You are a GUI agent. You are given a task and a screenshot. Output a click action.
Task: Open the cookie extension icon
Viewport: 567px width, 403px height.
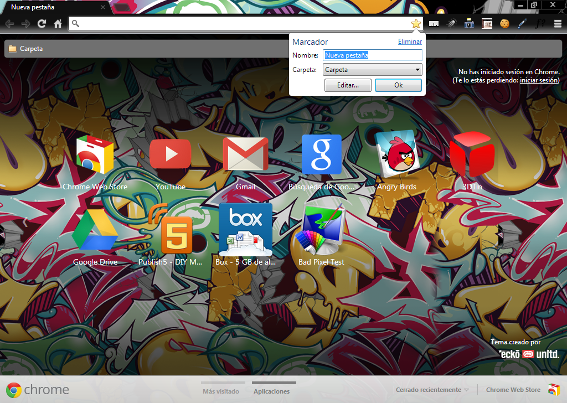[x=504, y=24]
